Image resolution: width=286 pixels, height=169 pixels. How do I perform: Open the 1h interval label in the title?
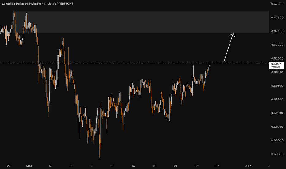pos(49,4)
